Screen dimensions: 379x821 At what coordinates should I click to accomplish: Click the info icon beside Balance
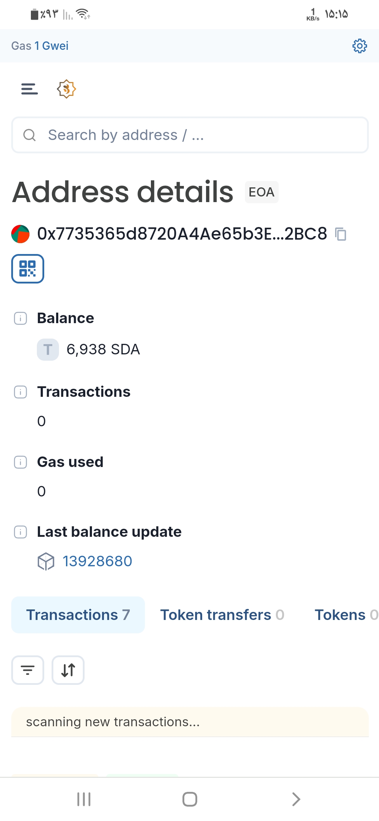tap(20, 318)
